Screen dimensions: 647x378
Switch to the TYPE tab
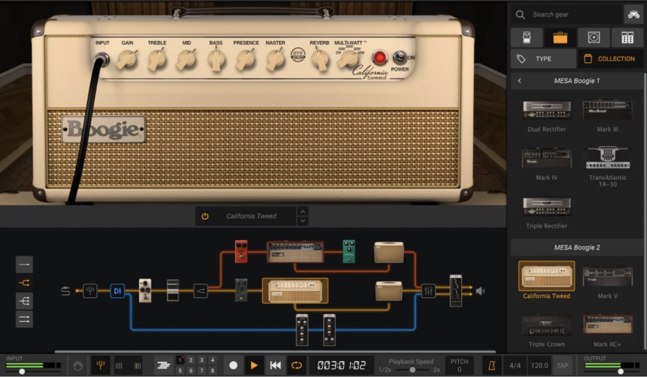click(543, 59)
